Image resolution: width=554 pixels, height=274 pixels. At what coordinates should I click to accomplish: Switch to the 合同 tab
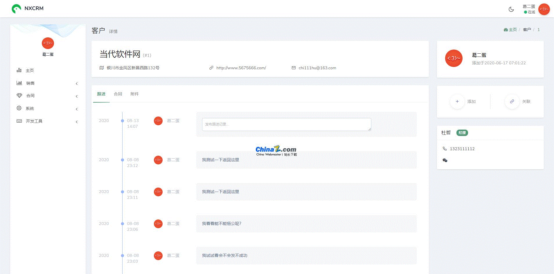coord(118,94)
